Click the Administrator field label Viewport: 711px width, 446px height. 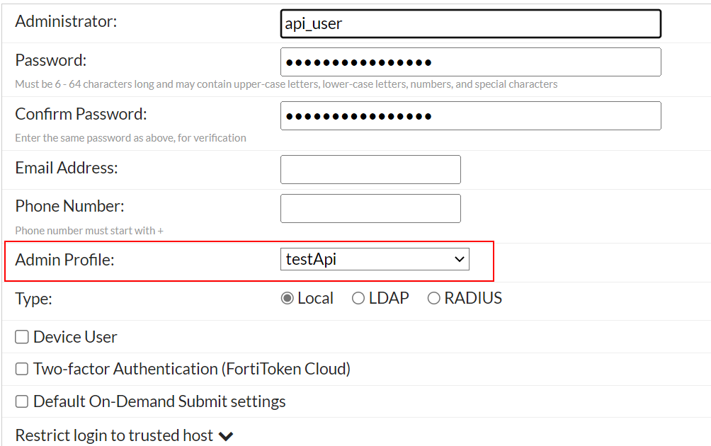(66, 22)
